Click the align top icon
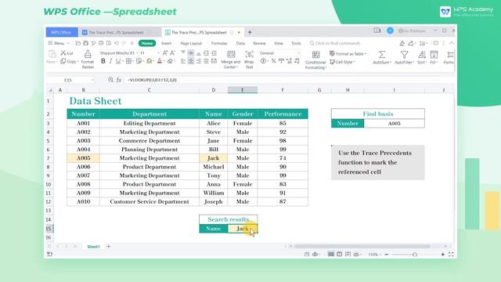 pos(183,53)
